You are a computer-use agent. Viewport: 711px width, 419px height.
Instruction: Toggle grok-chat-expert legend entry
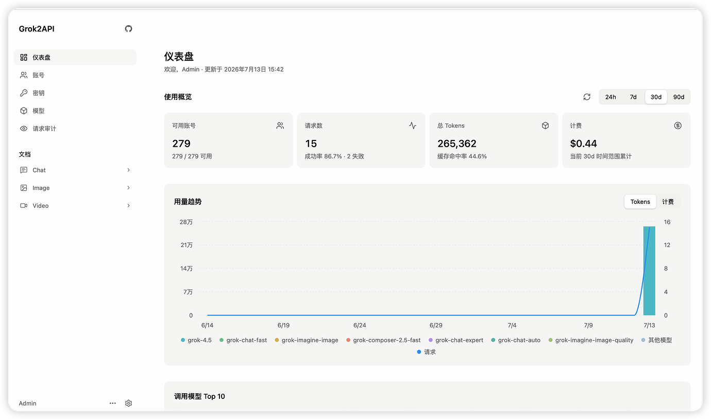[x=456, y=340]
